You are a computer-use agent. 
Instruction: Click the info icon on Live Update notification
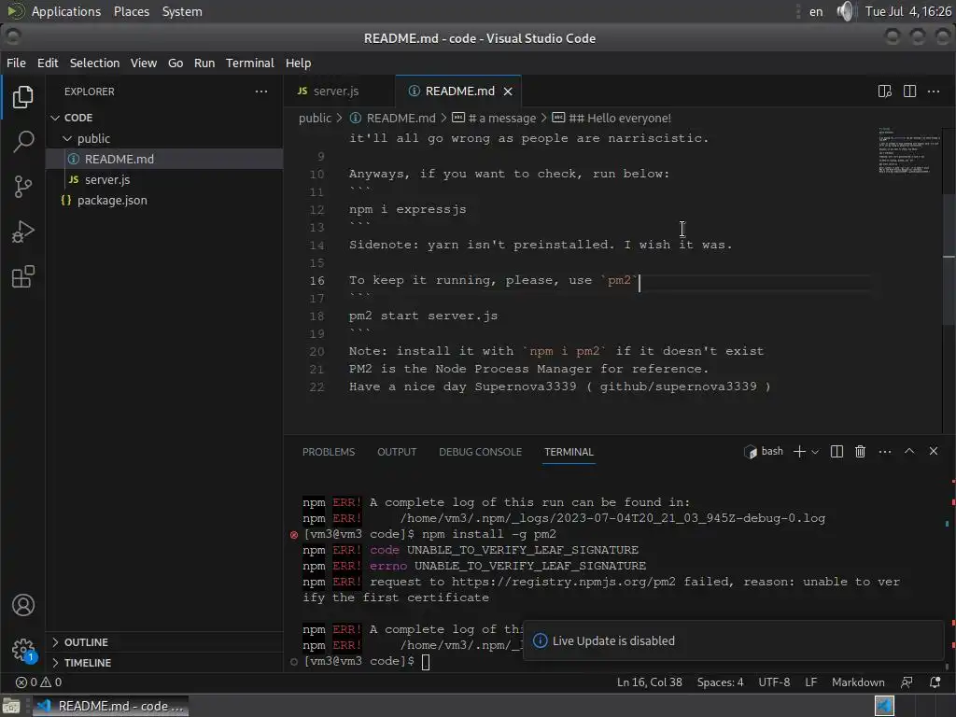click(x=540, y=640)
